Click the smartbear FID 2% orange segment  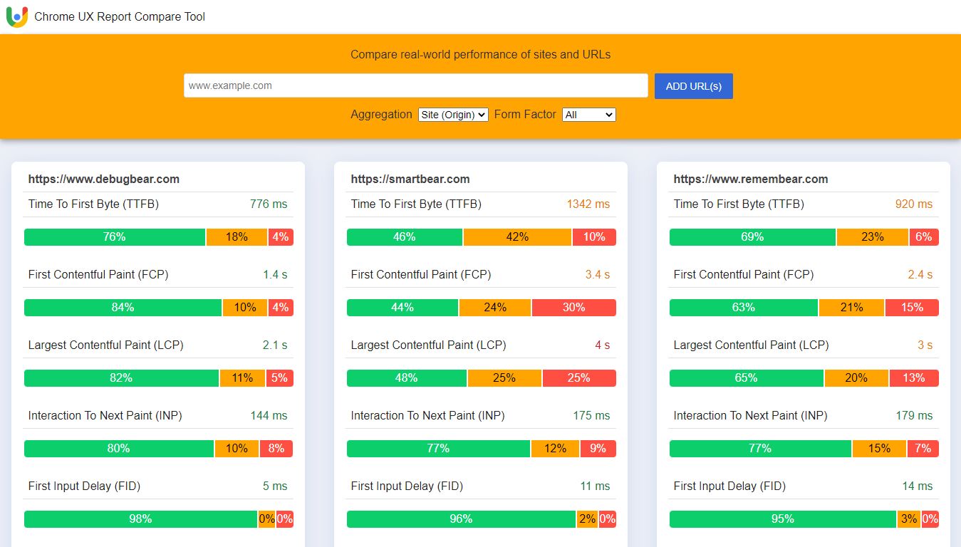tap(587, 519)
